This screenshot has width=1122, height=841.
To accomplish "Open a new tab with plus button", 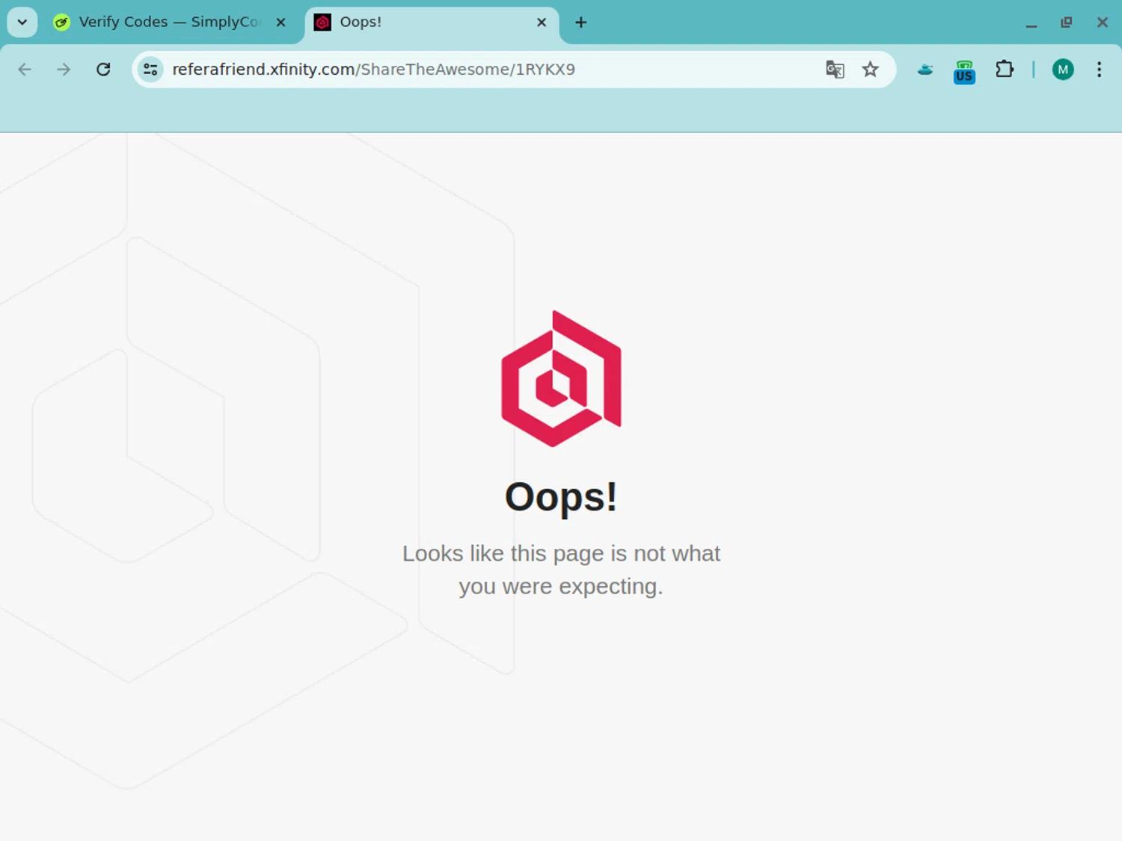I will [580, 22].
